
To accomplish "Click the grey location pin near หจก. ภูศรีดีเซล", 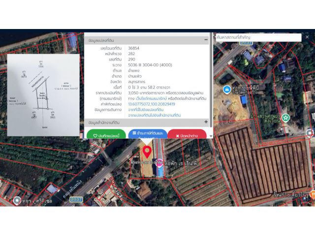I will coord(17,201).
